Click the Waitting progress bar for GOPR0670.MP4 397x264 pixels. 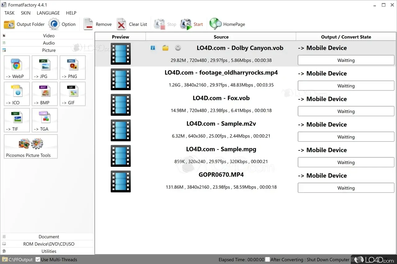tap(346, 188)
